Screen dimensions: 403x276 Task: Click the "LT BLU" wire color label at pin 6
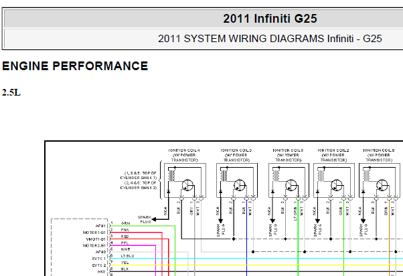127,256
